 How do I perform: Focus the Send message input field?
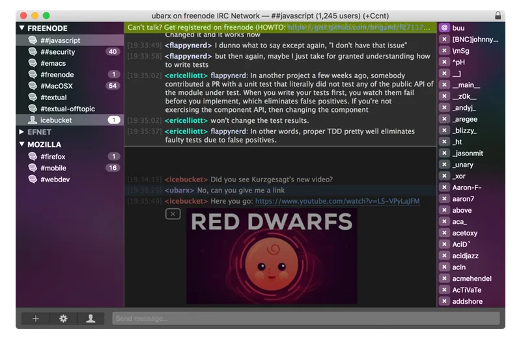coord(305,319)
